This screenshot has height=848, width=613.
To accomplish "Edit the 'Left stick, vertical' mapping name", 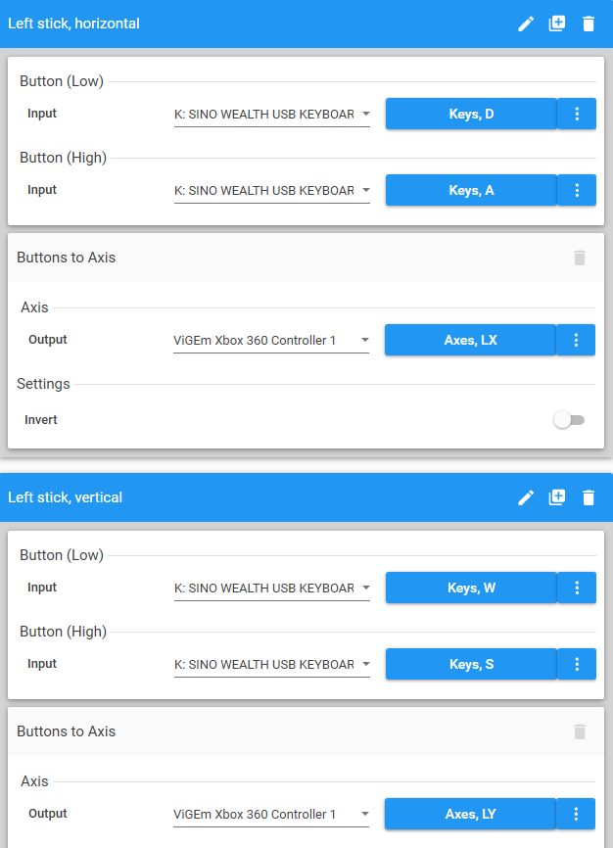I will tap(526, 497).
